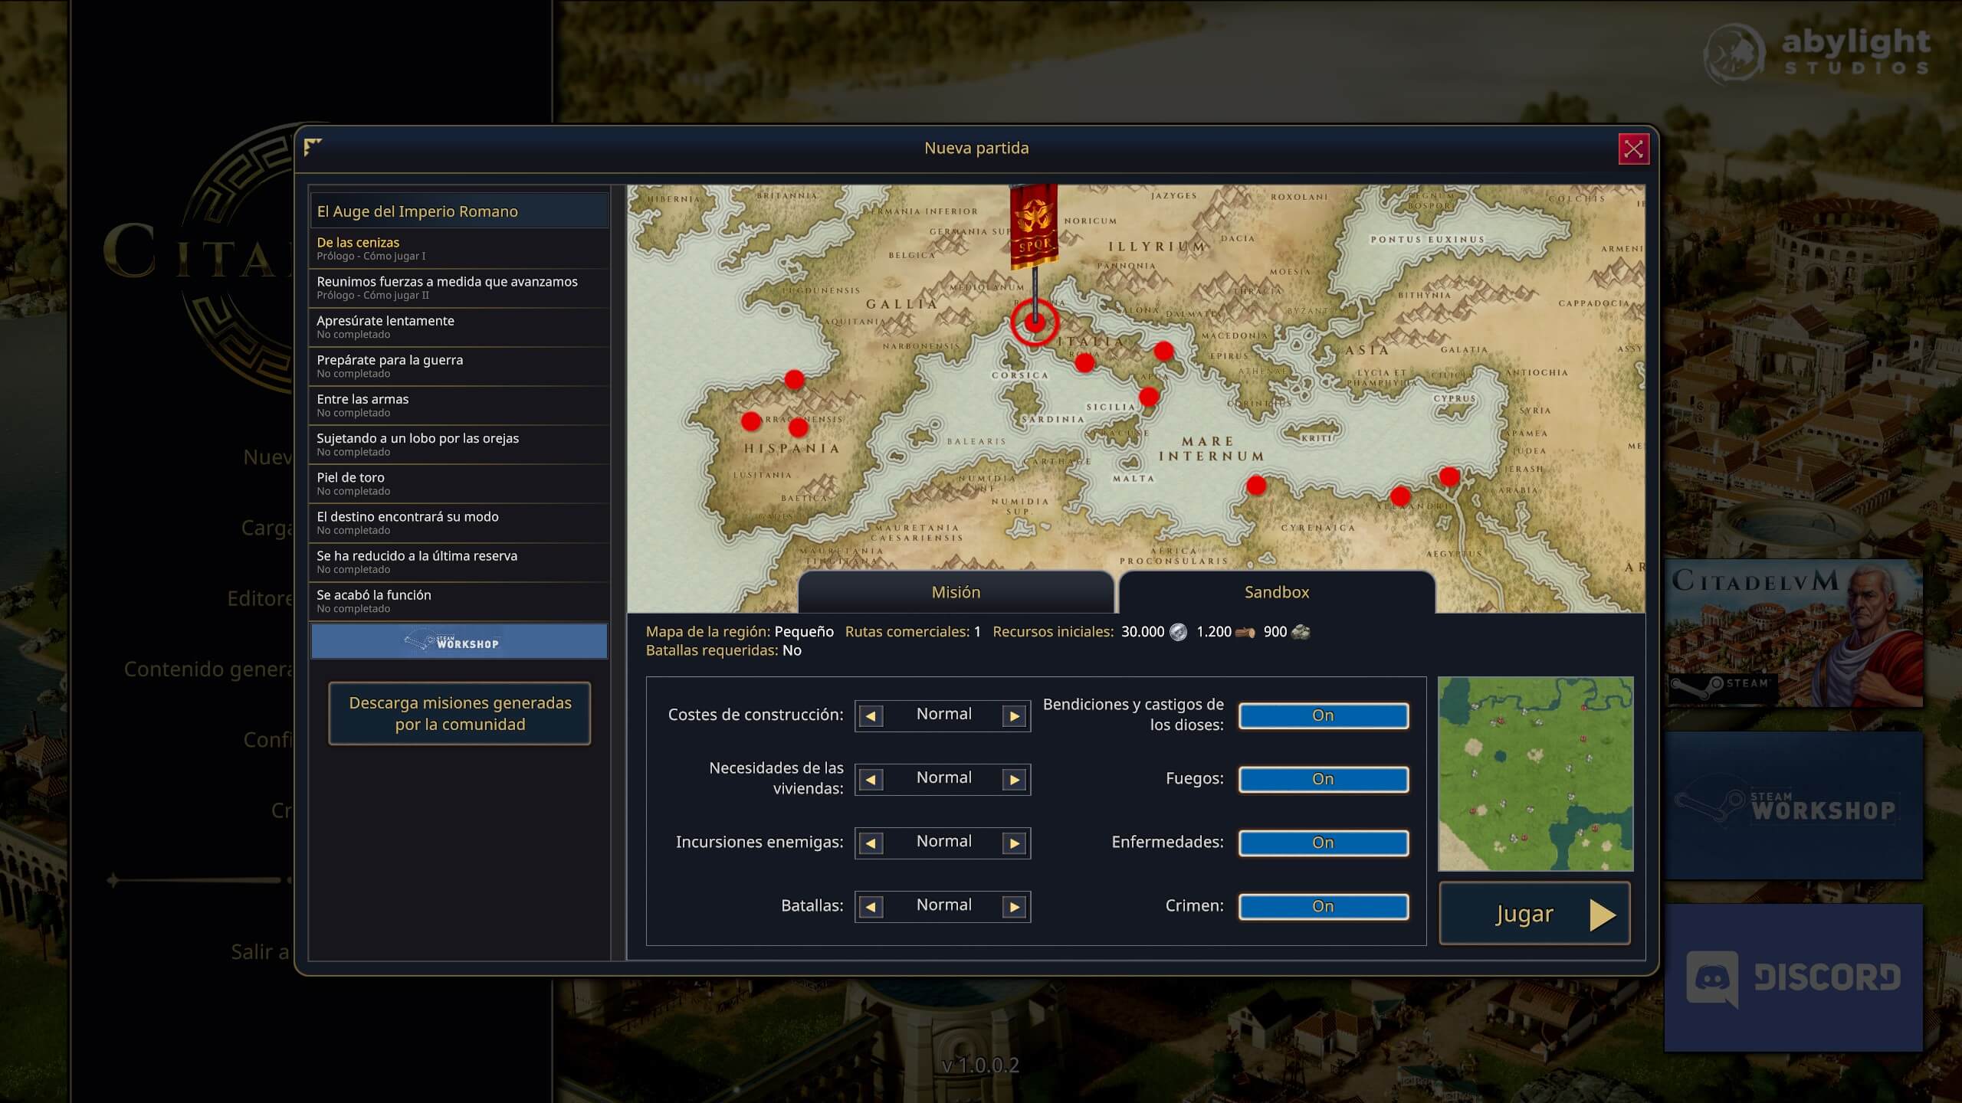
Task: Select red mission dot near Corsica in Italia
Action: coord(1084,362)
